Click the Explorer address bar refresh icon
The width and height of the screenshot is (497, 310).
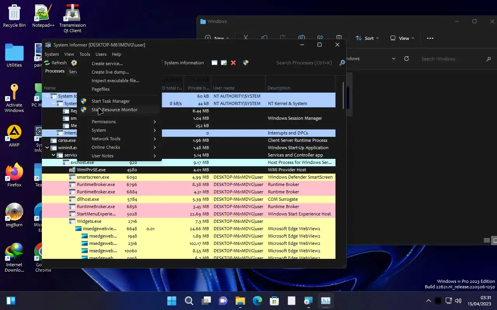407,59
